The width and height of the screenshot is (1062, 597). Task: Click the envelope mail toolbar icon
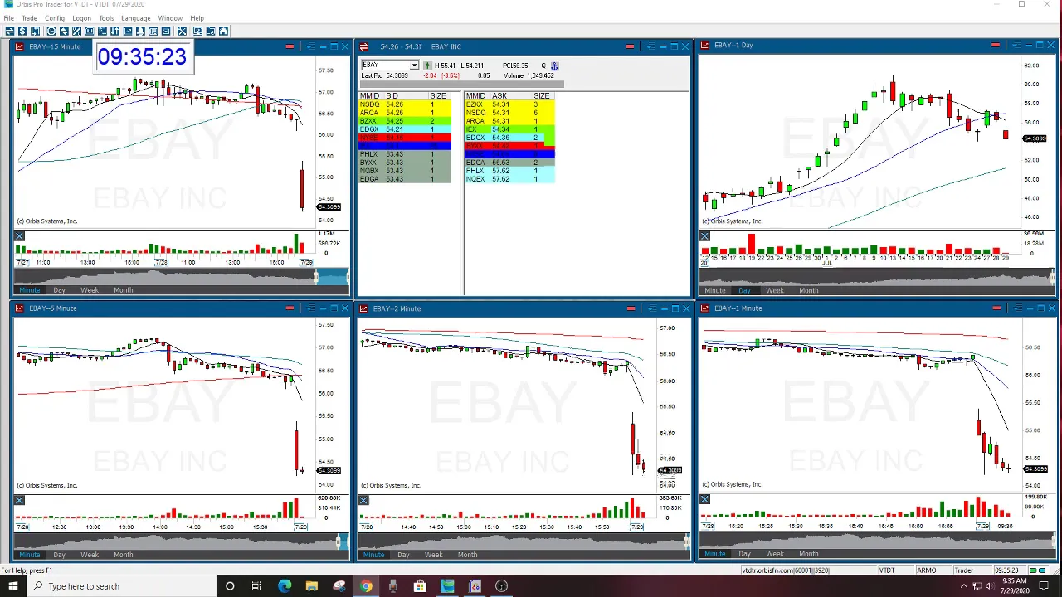pyautogui.click(x=166, y=31)
